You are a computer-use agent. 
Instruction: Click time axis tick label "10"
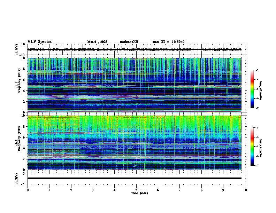pyautogui.click(x=245, y=190)
